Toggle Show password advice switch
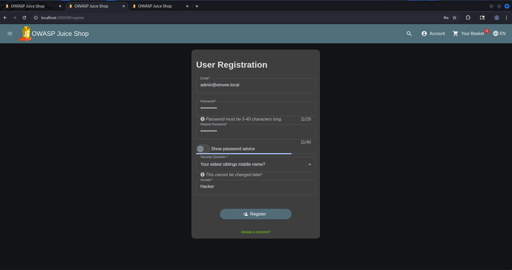This screenshot has height=270, width=512. (203, 149)
